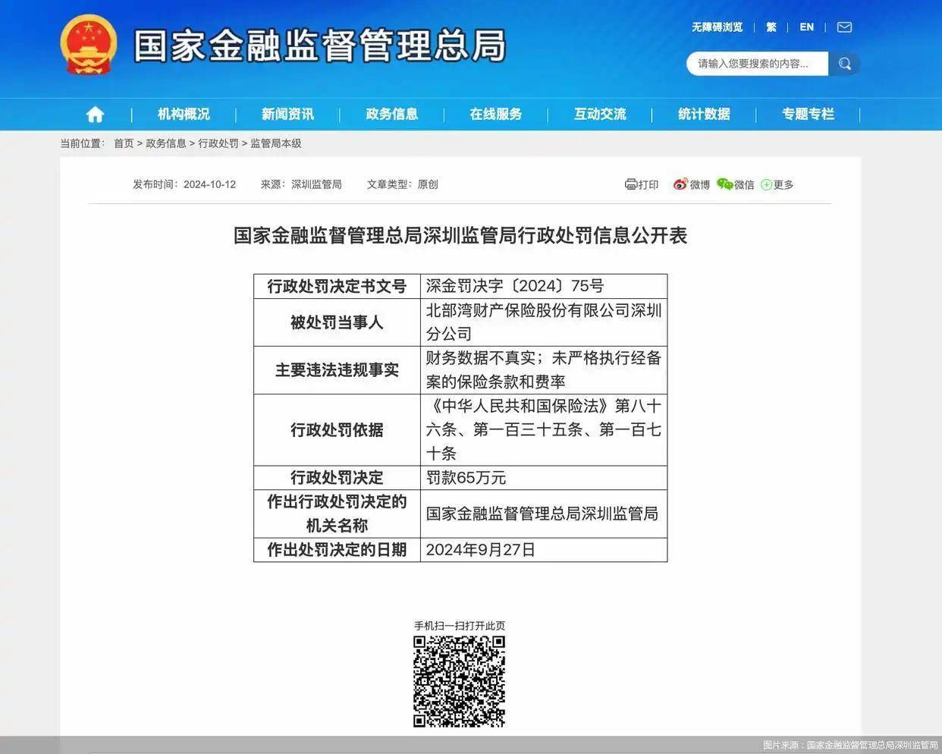Click the 首页 breadcrumb link
The height and width of the screenshot is (754, 942).
point(124,143)
